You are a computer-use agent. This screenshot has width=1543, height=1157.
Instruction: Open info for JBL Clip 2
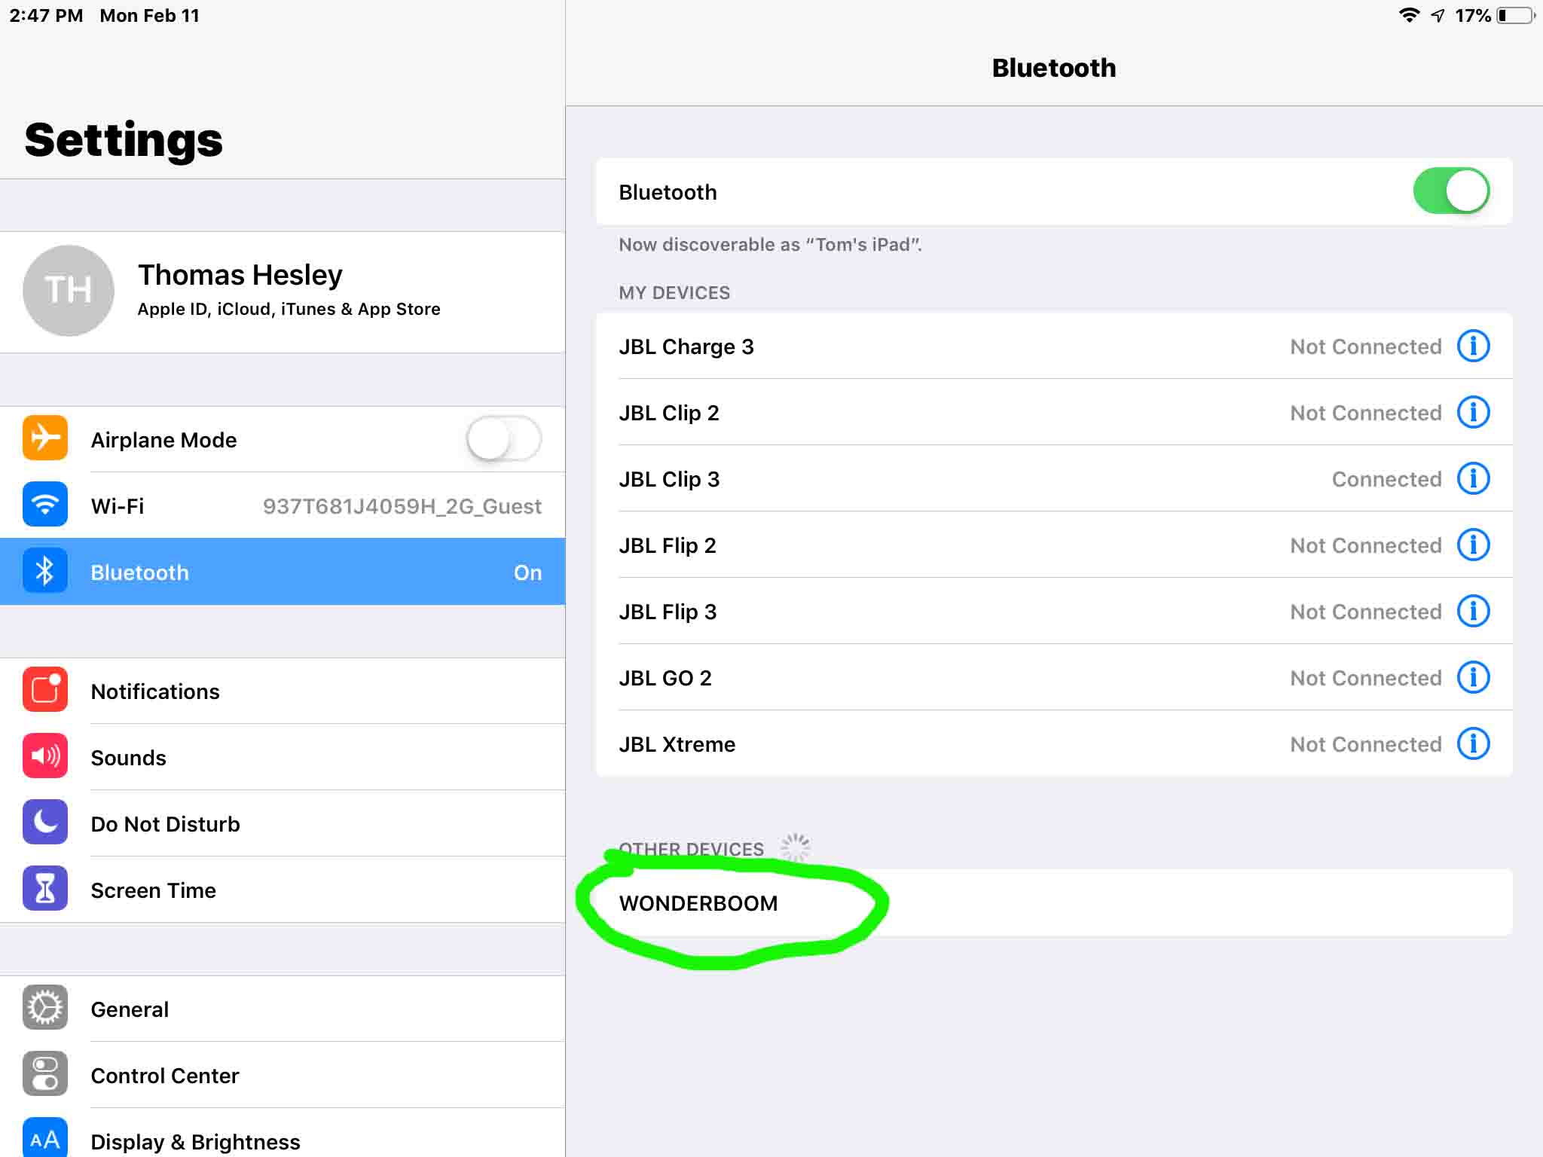tap(1473, 412)
